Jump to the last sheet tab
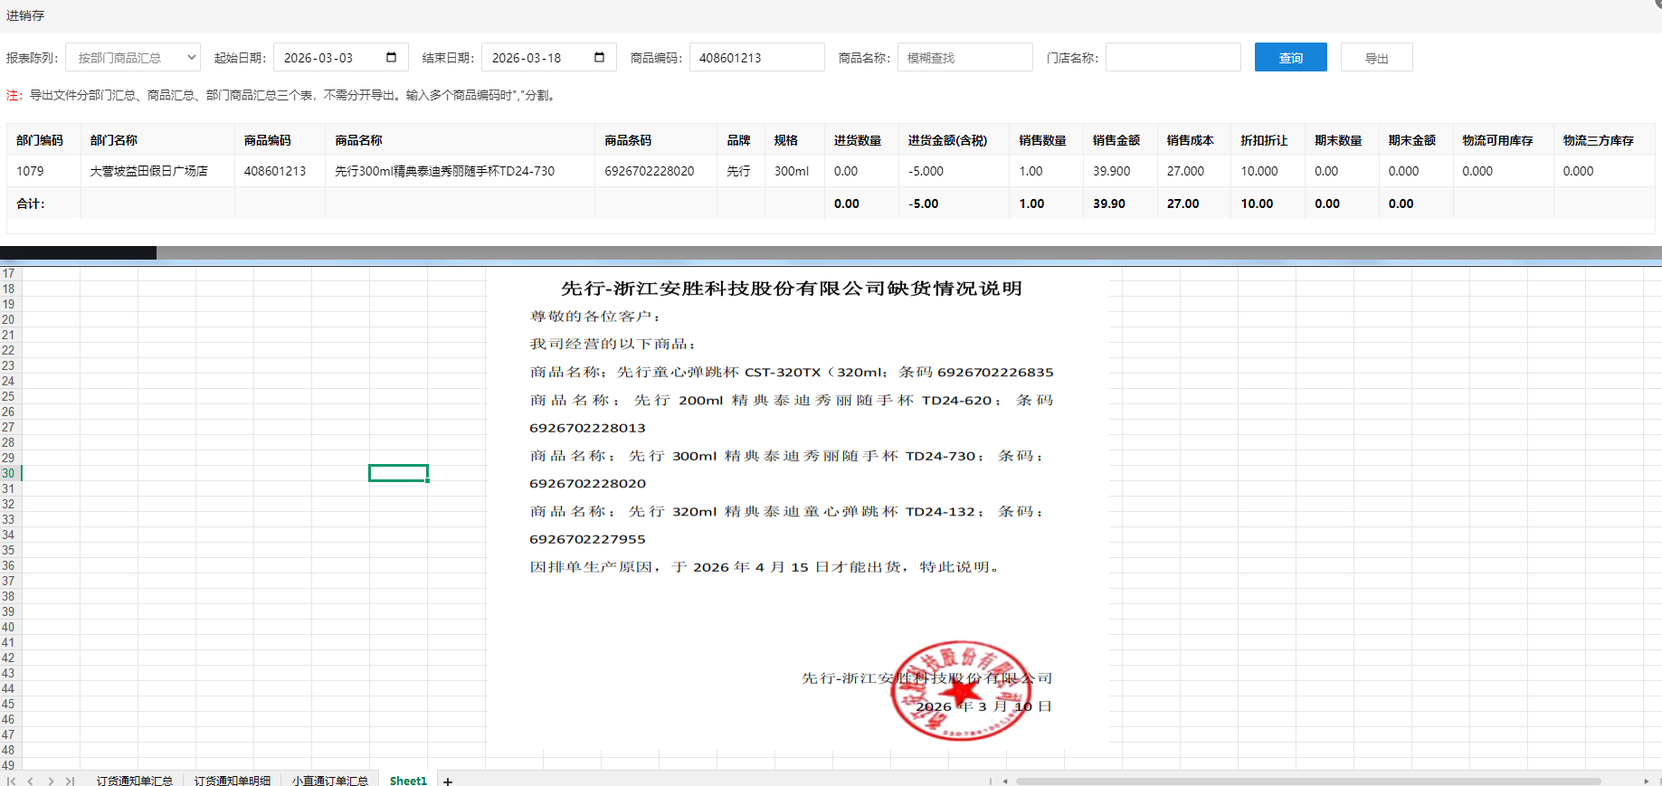Image resolution: width=1662 pixels, height=786 pixels. coord(70,781)
